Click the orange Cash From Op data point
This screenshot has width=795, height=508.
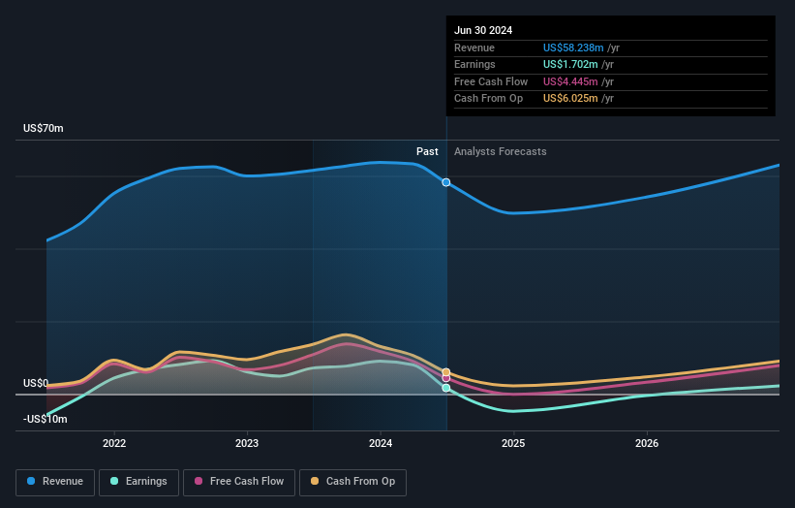coord(446,372)
